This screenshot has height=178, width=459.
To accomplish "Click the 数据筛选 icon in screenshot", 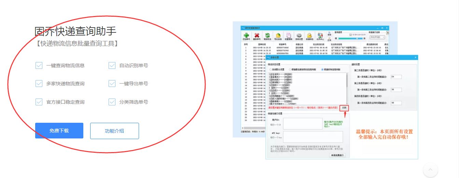I will pyautogui.click(x=310, y=36).
